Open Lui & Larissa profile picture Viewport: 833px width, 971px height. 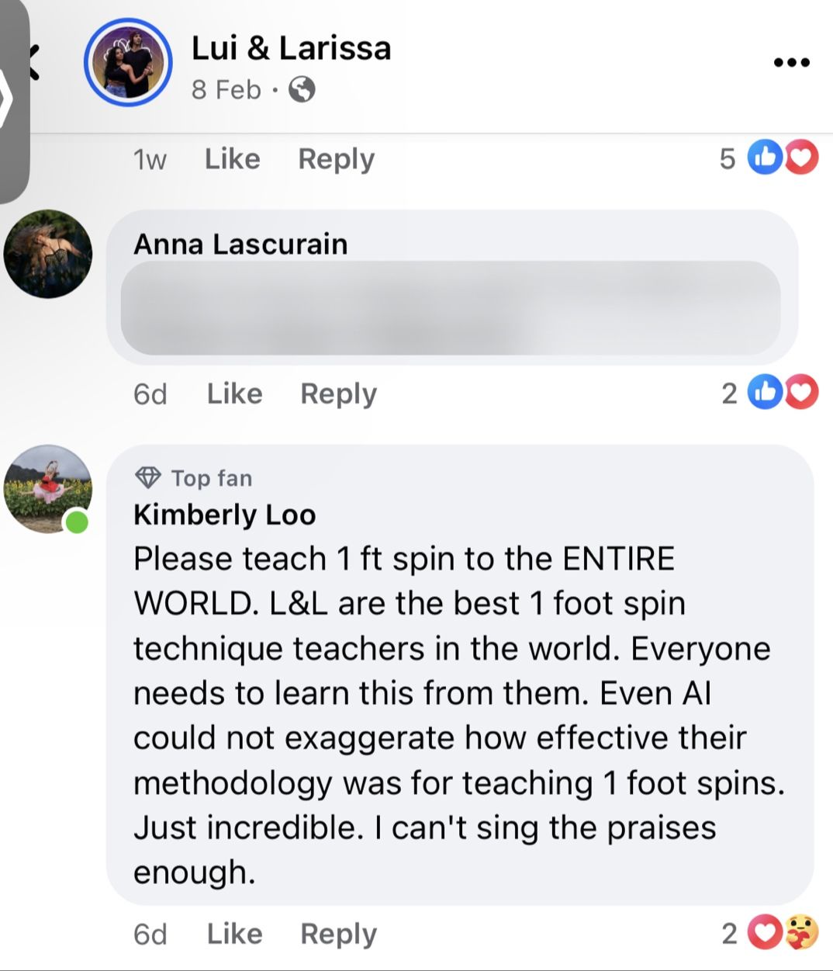click(128, 62)
